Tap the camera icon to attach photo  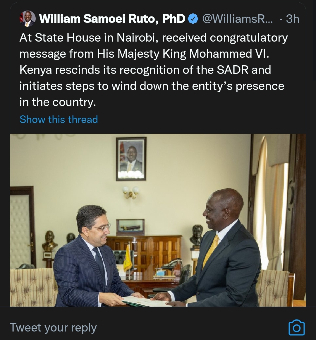tap(296, 327)
